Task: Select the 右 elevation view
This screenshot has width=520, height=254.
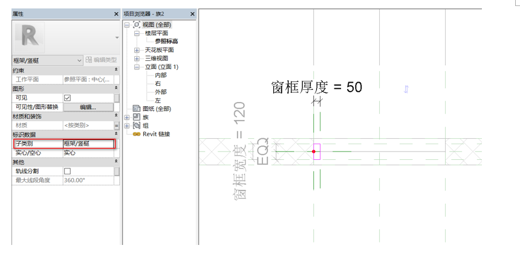Action: [x=158, y=84]
